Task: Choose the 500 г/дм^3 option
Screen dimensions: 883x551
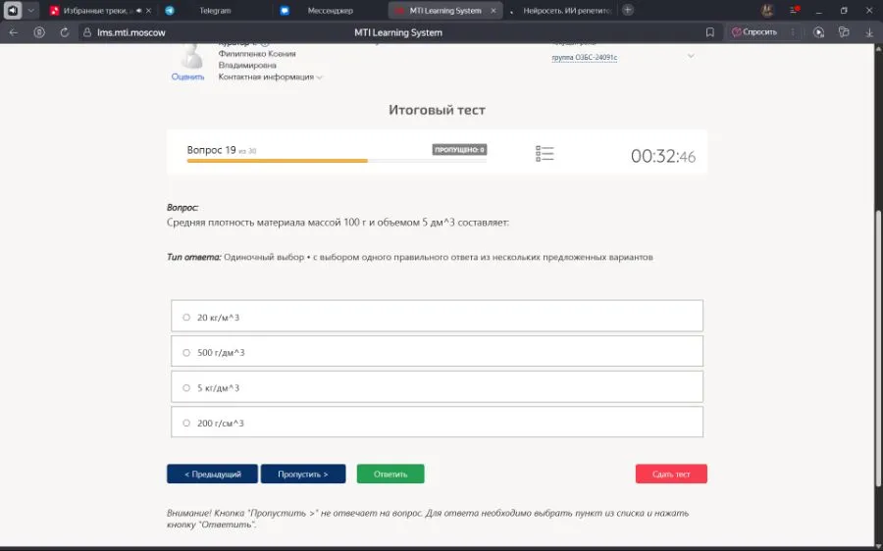Action: click(186, 352)
